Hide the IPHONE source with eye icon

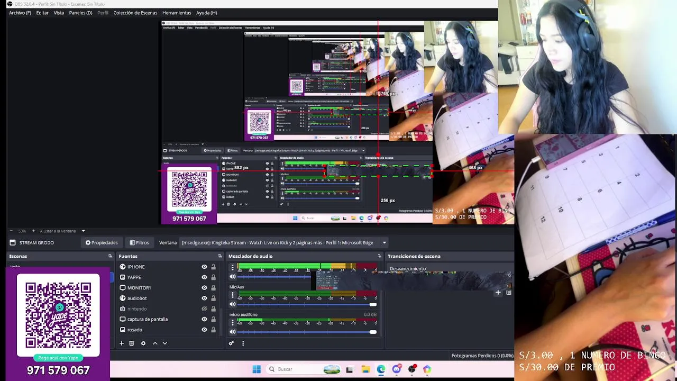click(x=204, y=267)
